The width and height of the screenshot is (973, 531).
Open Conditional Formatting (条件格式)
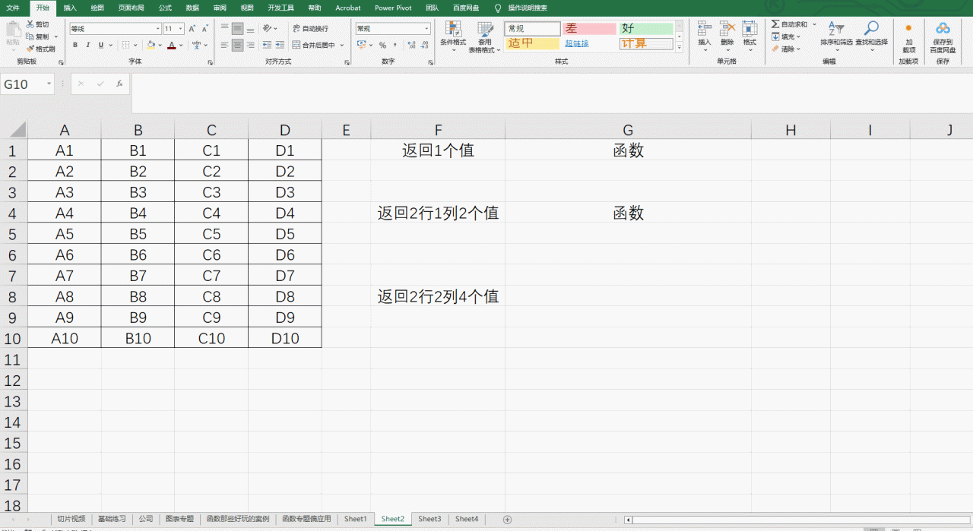[453, 36]
